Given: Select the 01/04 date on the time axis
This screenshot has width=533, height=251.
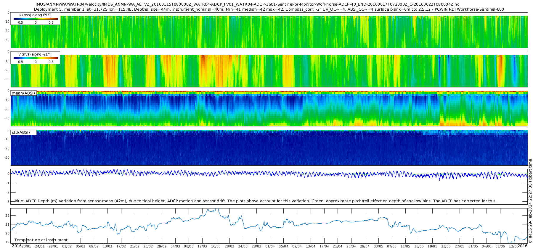Looking at the screenshot, I should [x=270, y=246].
